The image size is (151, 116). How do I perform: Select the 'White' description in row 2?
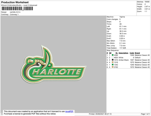coord(121,57)
